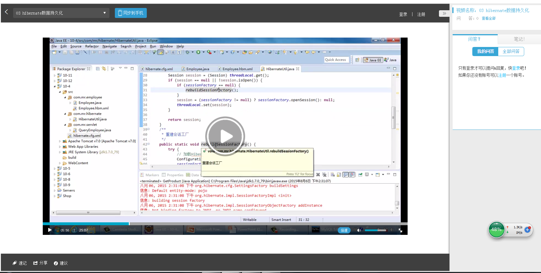Select HibernateUtil.java in Package Explorer
541x273 pixels.
[90, 119]
